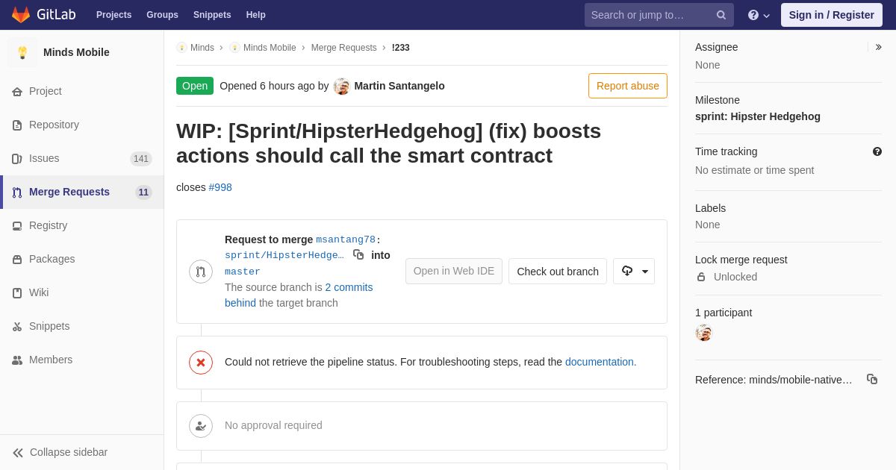Click Collapse sidebar text

pyautogui.click(x=69, y=452)
